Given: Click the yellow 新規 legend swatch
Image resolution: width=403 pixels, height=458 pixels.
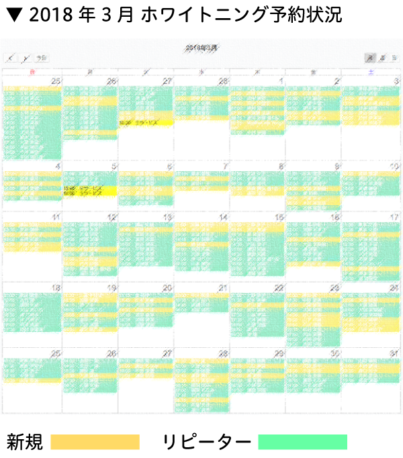Looking at the screenshot, I should 95,442.
